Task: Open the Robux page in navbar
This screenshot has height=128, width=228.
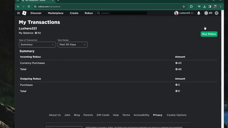Action: pyautogui.click(x=89, y=13)
